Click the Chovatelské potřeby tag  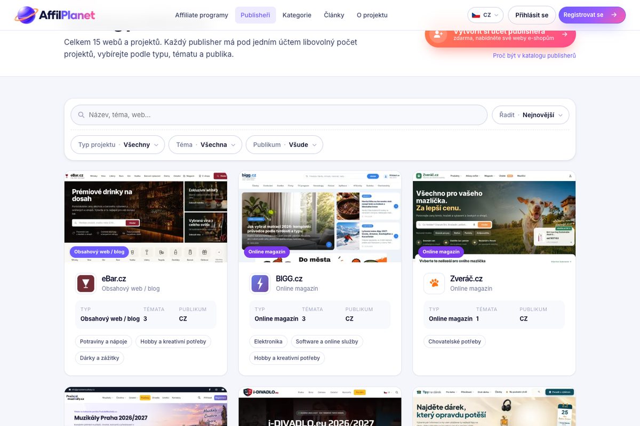(x=454, y=341)
